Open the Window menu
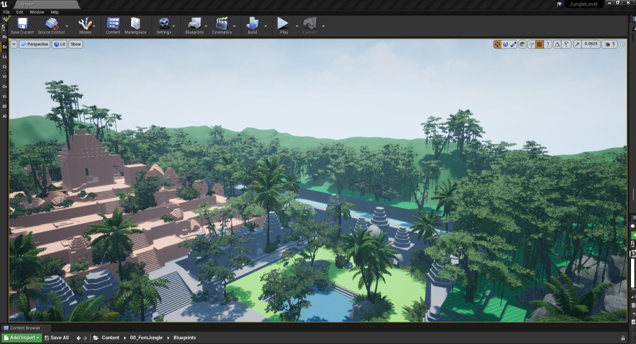Viewport: 636px width, 344px height. [x=37, y=12]
